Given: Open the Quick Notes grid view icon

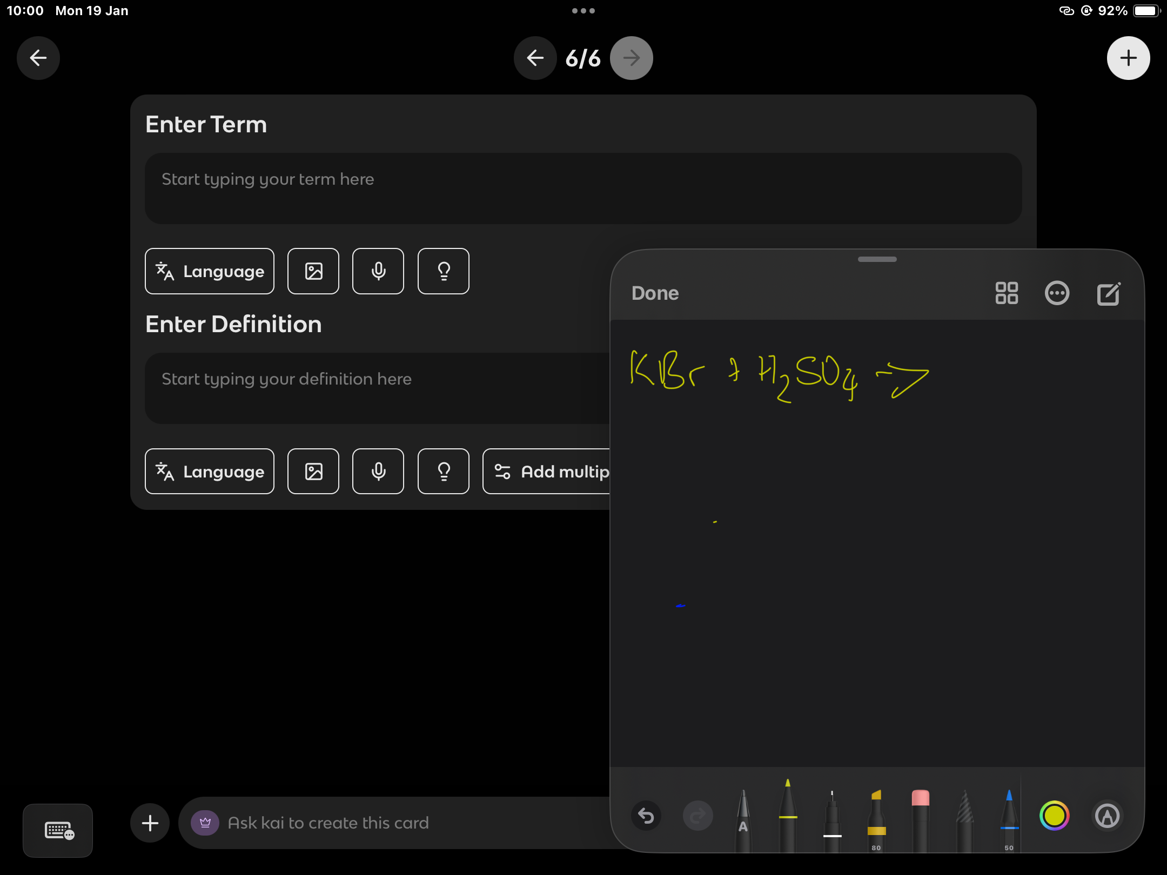Looking at the screenshot, I should (1007, 293).
